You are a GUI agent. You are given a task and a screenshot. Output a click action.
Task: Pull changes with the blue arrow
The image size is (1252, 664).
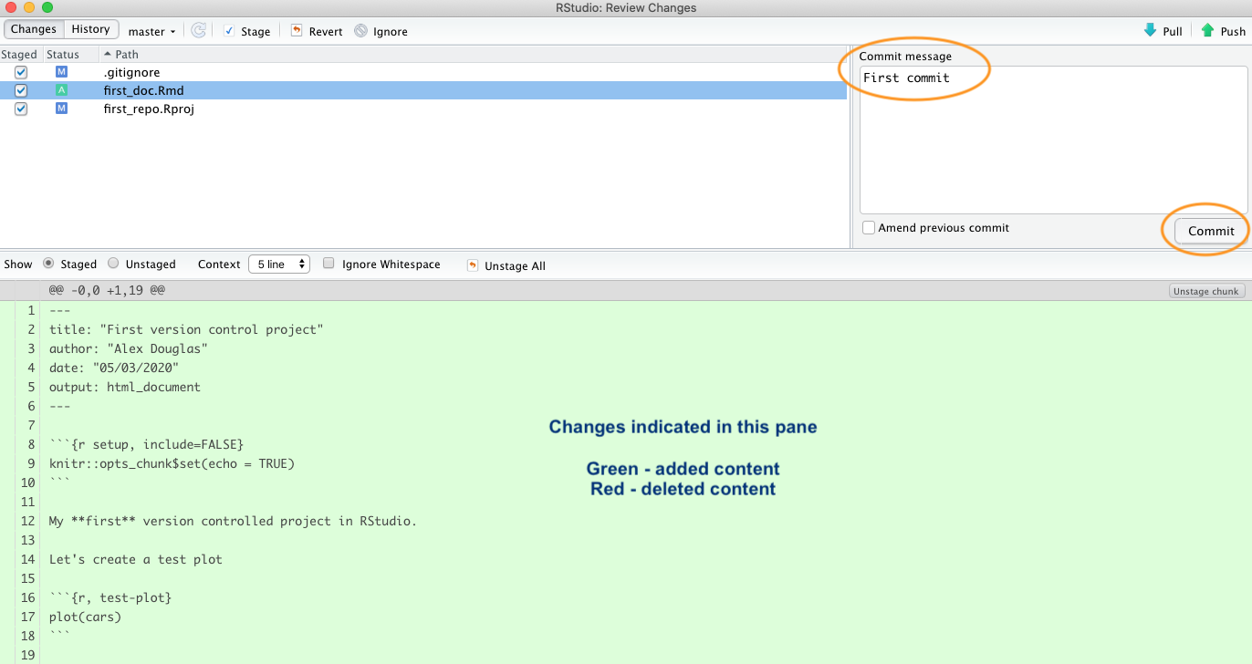[x=1150, y=30]
